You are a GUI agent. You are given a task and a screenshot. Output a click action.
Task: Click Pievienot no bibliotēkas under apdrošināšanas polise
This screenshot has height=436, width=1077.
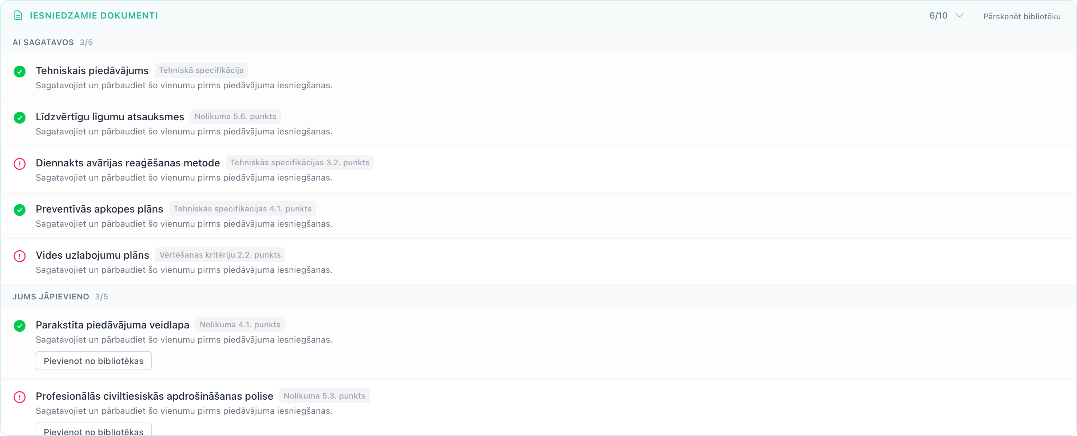94,430
